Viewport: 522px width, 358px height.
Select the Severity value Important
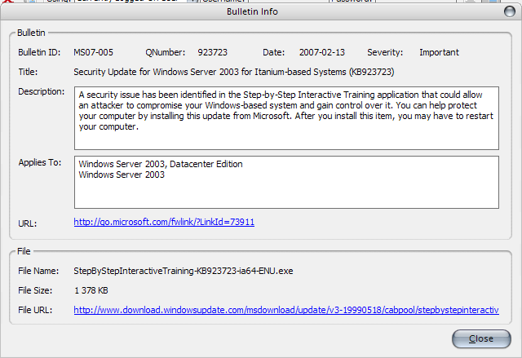point(439,52)
